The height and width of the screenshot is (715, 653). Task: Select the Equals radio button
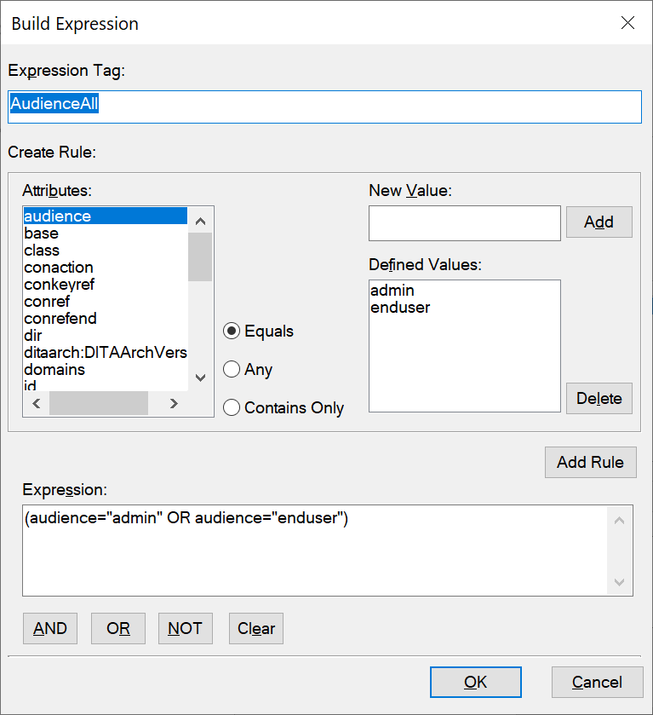click(x=231, y=332)
